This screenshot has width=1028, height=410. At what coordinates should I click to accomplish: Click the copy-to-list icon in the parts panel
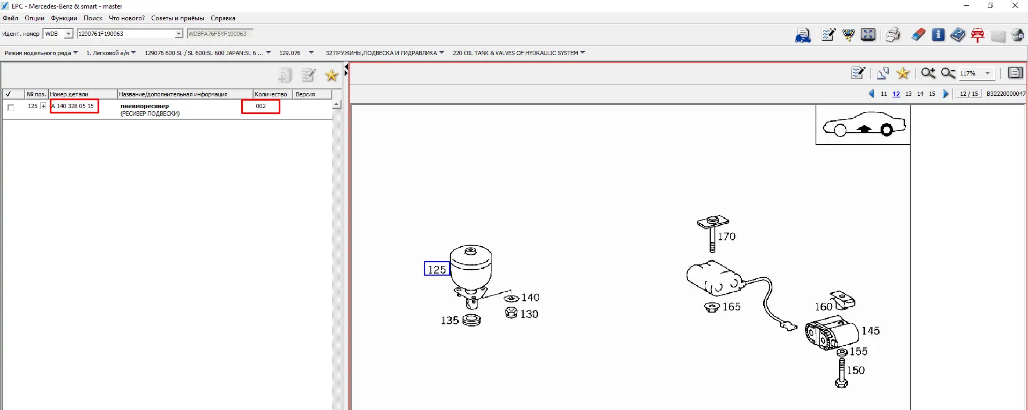click(285, 75)
